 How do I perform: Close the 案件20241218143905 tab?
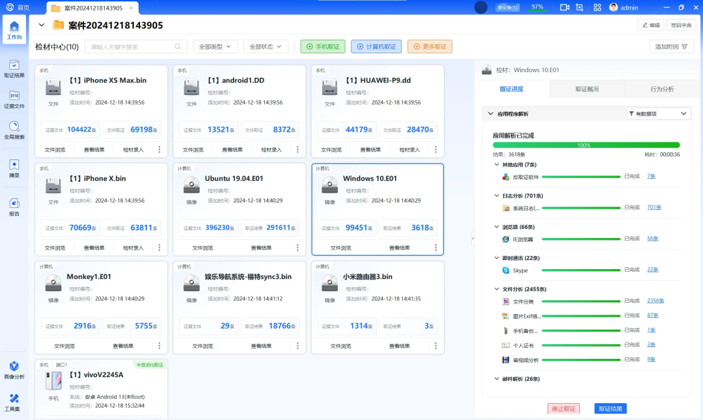[x=131, y=8]
